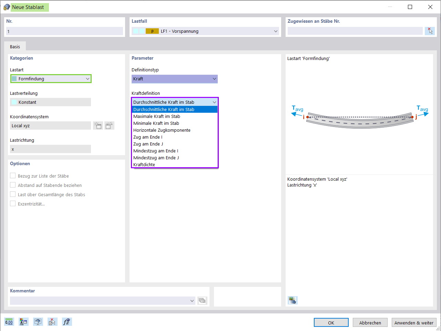Select 'Kraftdichte' option
This screenshot has width=441, height=331.
[175, 164]
